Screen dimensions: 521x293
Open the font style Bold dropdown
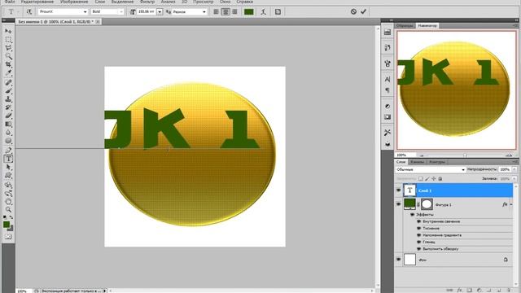121,11
